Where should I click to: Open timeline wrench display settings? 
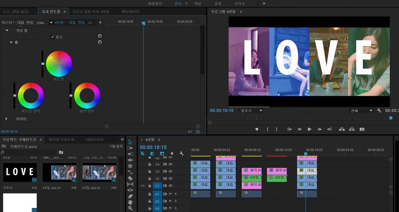[182, 153]
